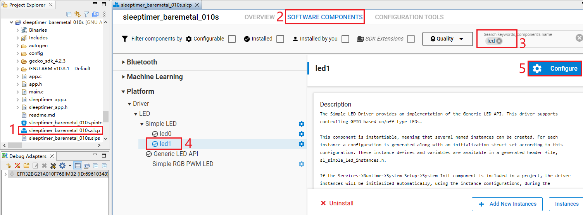Tick the SDK Extensions checkbox
This screenshot has width=583, height=215.
411,39
